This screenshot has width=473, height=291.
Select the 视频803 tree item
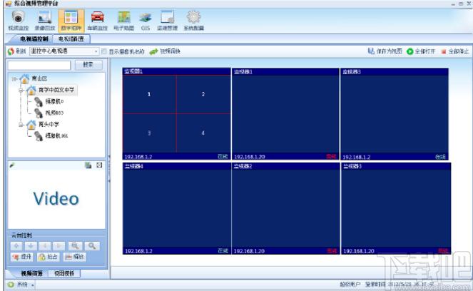point(54,113)
